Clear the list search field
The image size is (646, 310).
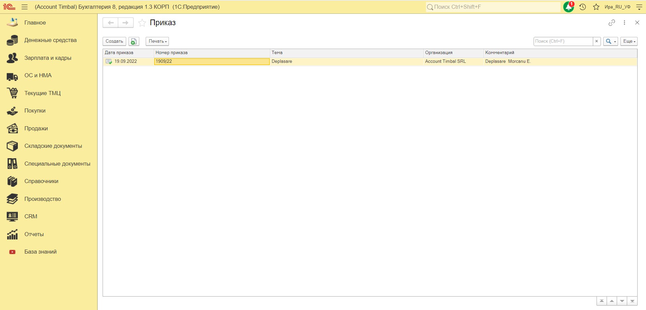pyautogui.click(x=597, y=41)
